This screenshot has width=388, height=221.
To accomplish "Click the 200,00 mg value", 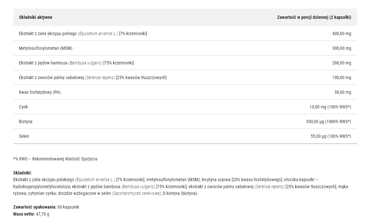I will (x=342, y=63).
